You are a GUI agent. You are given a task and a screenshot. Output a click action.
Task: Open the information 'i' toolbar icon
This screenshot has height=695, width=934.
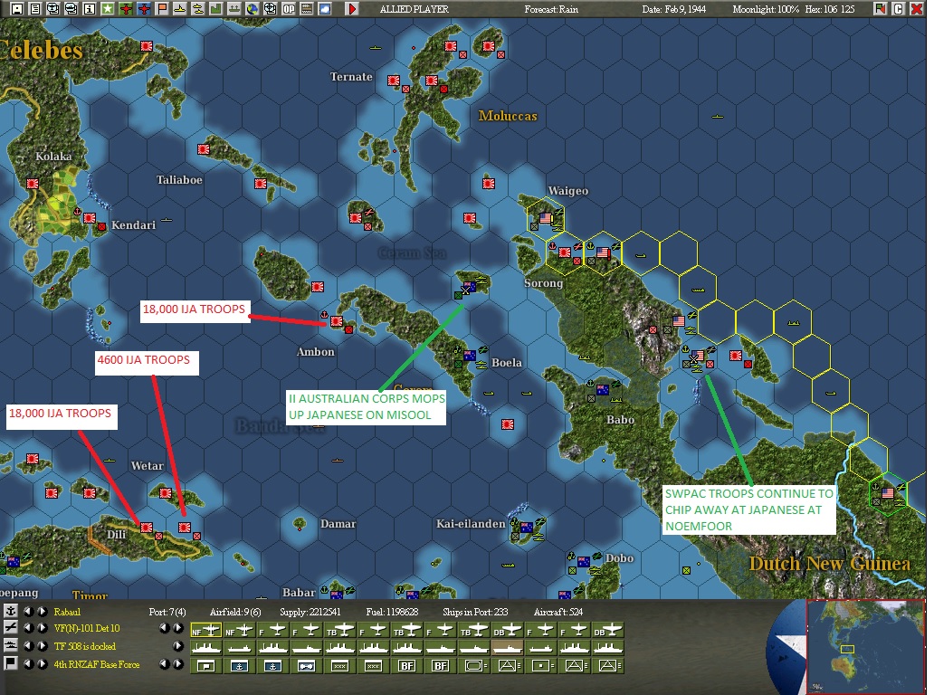point(90,9)
